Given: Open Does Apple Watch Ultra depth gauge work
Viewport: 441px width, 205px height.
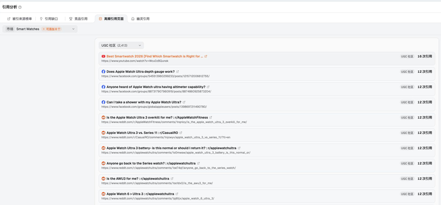Looking at the screenshot, I should click(x=141, y=72).
